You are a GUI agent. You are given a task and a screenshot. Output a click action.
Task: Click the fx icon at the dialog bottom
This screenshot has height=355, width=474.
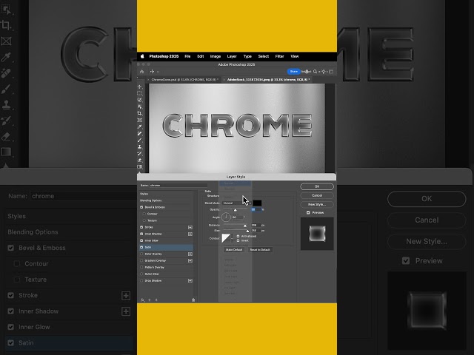pyautogui.click(x=142, y=300)
